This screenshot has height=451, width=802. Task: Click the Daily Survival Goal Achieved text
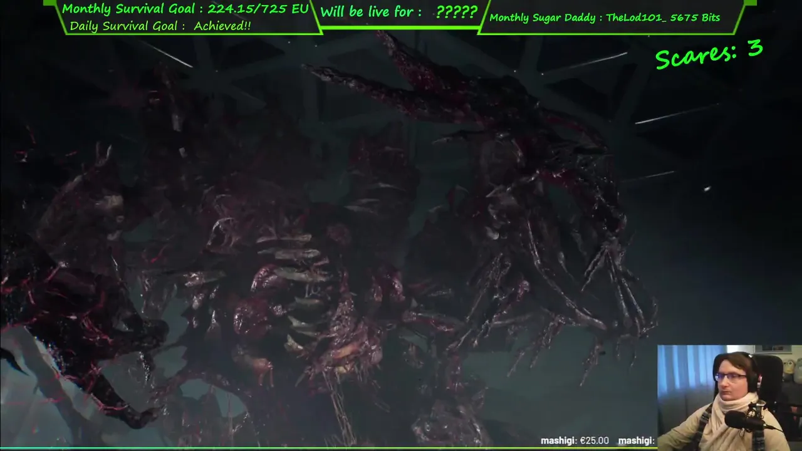[x=160, y=26]
